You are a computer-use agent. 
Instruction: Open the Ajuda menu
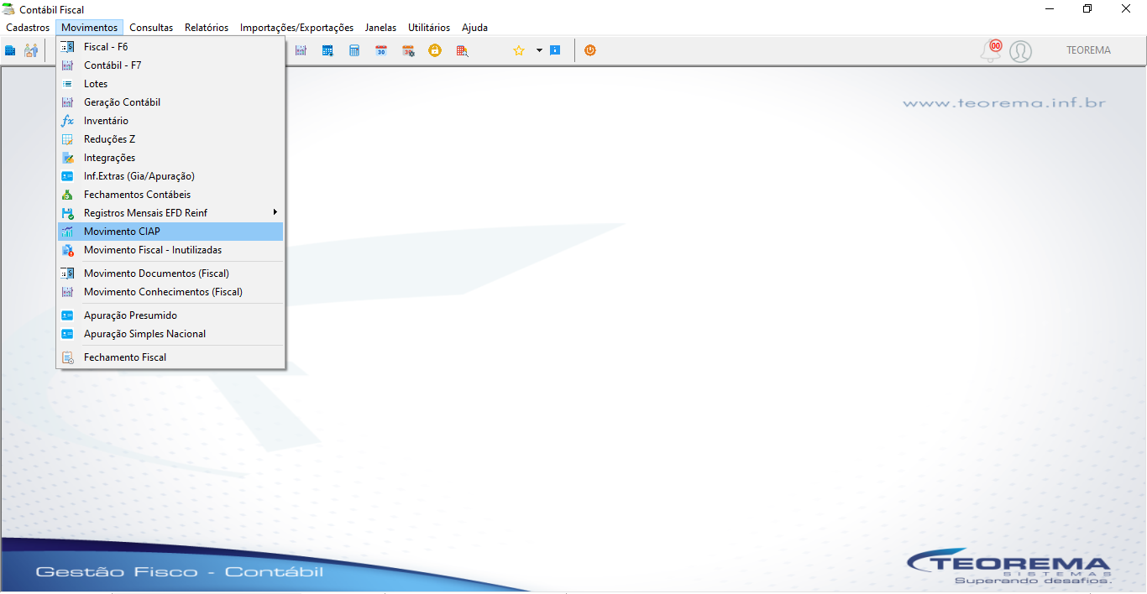(x=474, y=28)
